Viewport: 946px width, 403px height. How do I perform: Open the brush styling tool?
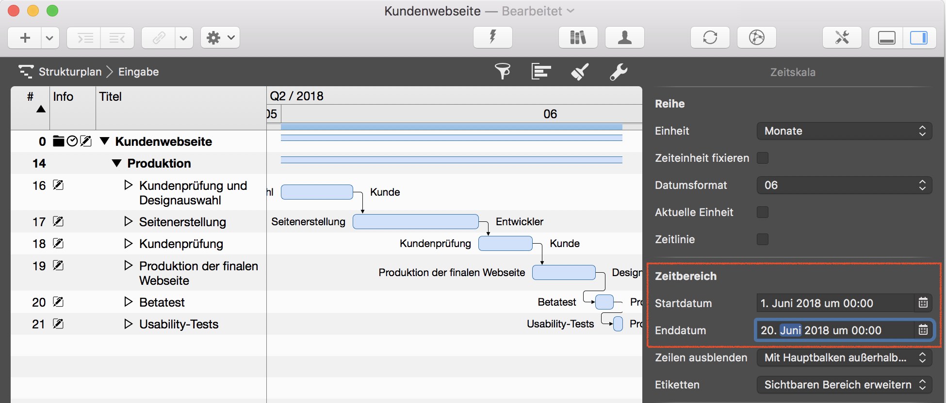point(580,72)
